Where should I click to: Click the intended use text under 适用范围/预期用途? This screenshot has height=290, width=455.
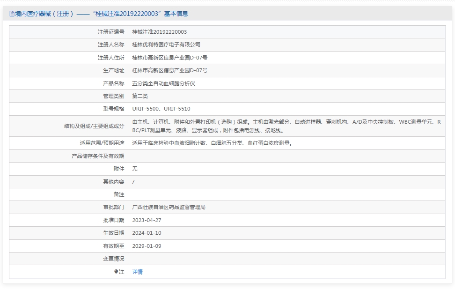(213, 143)
